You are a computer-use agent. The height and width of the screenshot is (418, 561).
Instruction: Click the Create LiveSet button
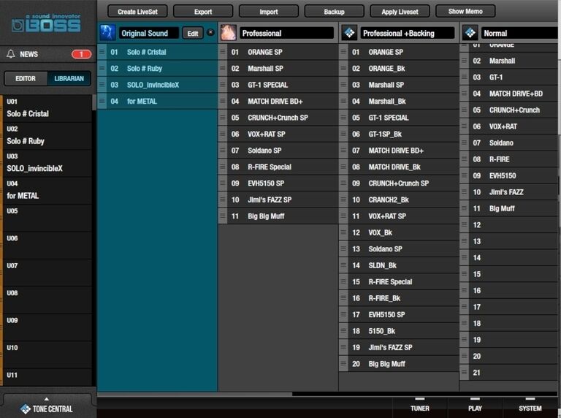click(x=141, y=12)
